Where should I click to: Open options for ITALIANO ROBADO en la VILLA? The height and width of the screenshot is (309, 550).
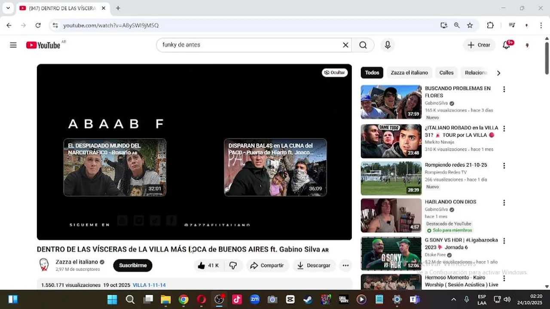click(504, 129)
